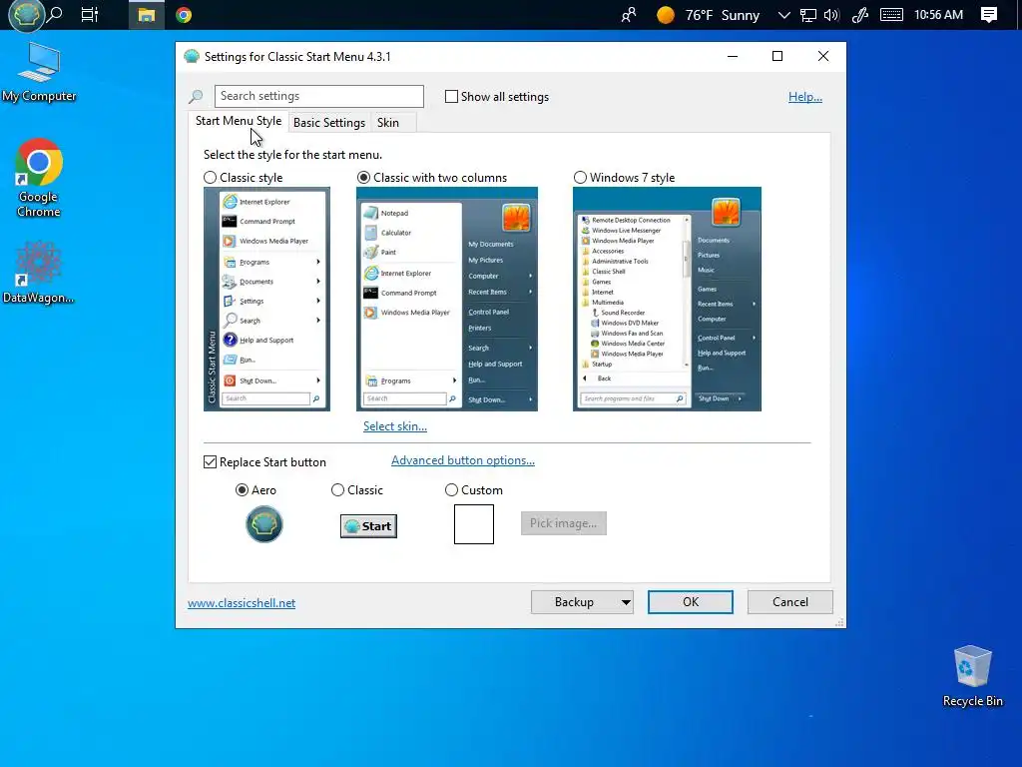
Task: Select Google Chrome desktop shortcut
Action: (x=39, y=178)
